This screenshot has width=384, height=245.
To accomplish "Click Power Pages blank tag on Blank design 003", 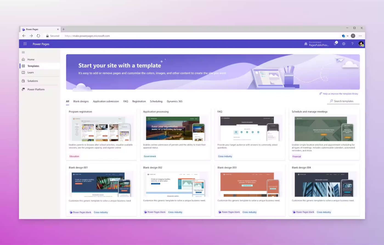I will point(229,212).
